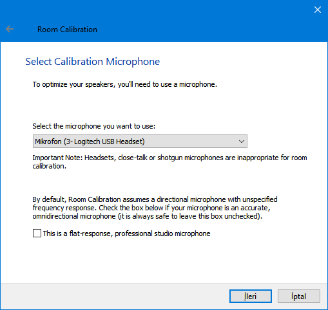Click the gray footer area left of İleri

[114, 296]
